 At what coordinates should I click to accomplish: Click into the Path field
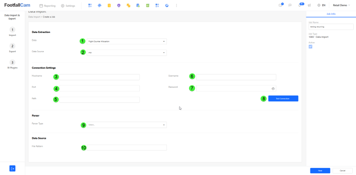click(100, 100)
